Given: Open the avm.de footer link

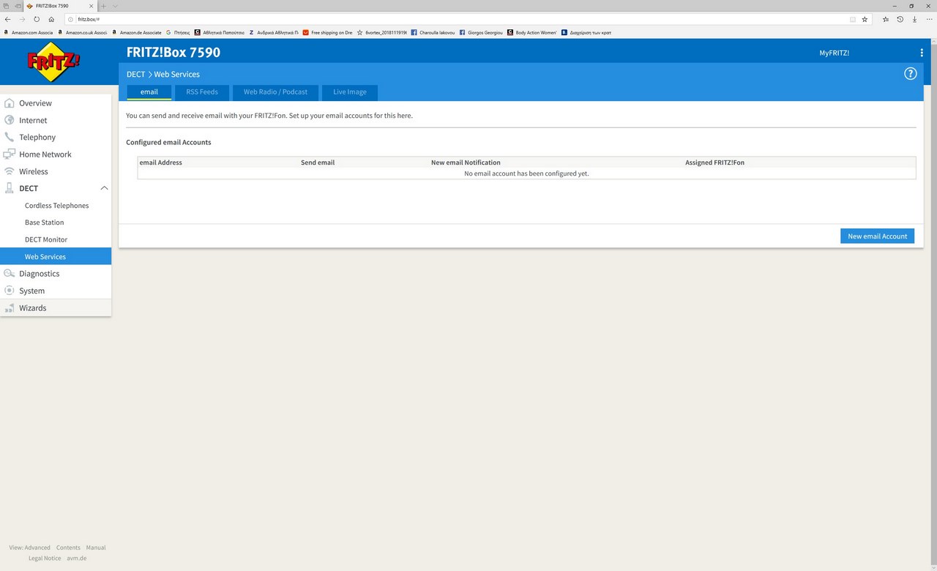Looking at the screenshot, I should (x=77, y=559).
